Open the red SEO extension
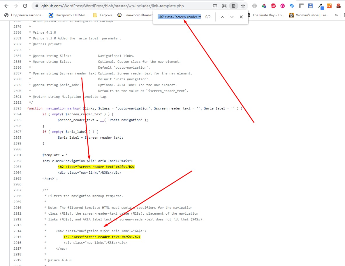345x266 pixels. click(339, 6)
